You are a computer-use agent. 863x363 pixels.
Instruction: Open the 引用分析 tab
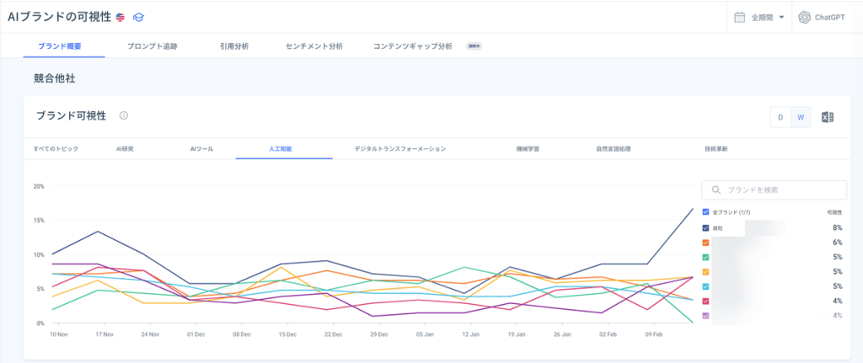tap(234, 46)
